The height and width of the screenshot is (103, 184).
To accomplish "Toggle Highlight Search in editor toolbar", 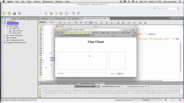I will coord(91,23).
